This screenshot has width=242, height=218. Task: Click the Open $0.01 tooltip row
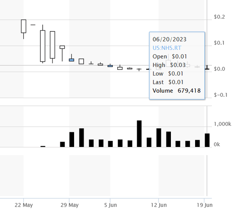(170, 57)
